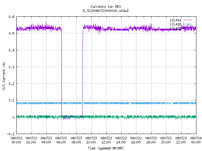Viewport: 202px width, 151px height.
Task: Click the x-axis tick label 080723 12:00
Action: (x=106, y=140)
